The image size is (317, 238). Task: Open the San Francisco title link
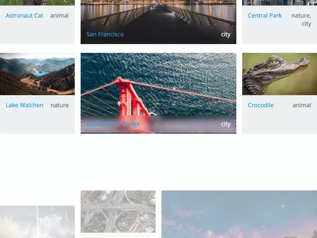click(105, 34)
